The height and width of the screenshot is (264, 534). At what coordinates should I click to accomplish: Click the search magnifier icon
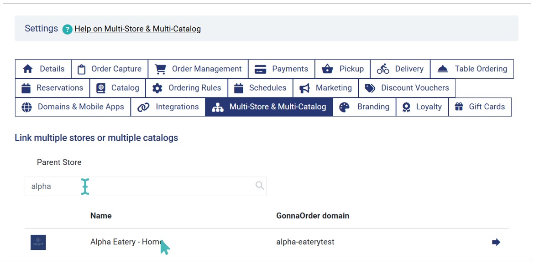coord(260,186)
